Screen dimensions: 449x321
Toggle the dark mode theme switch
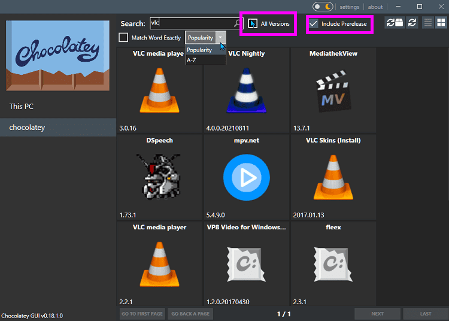click(x=323, y=7)
